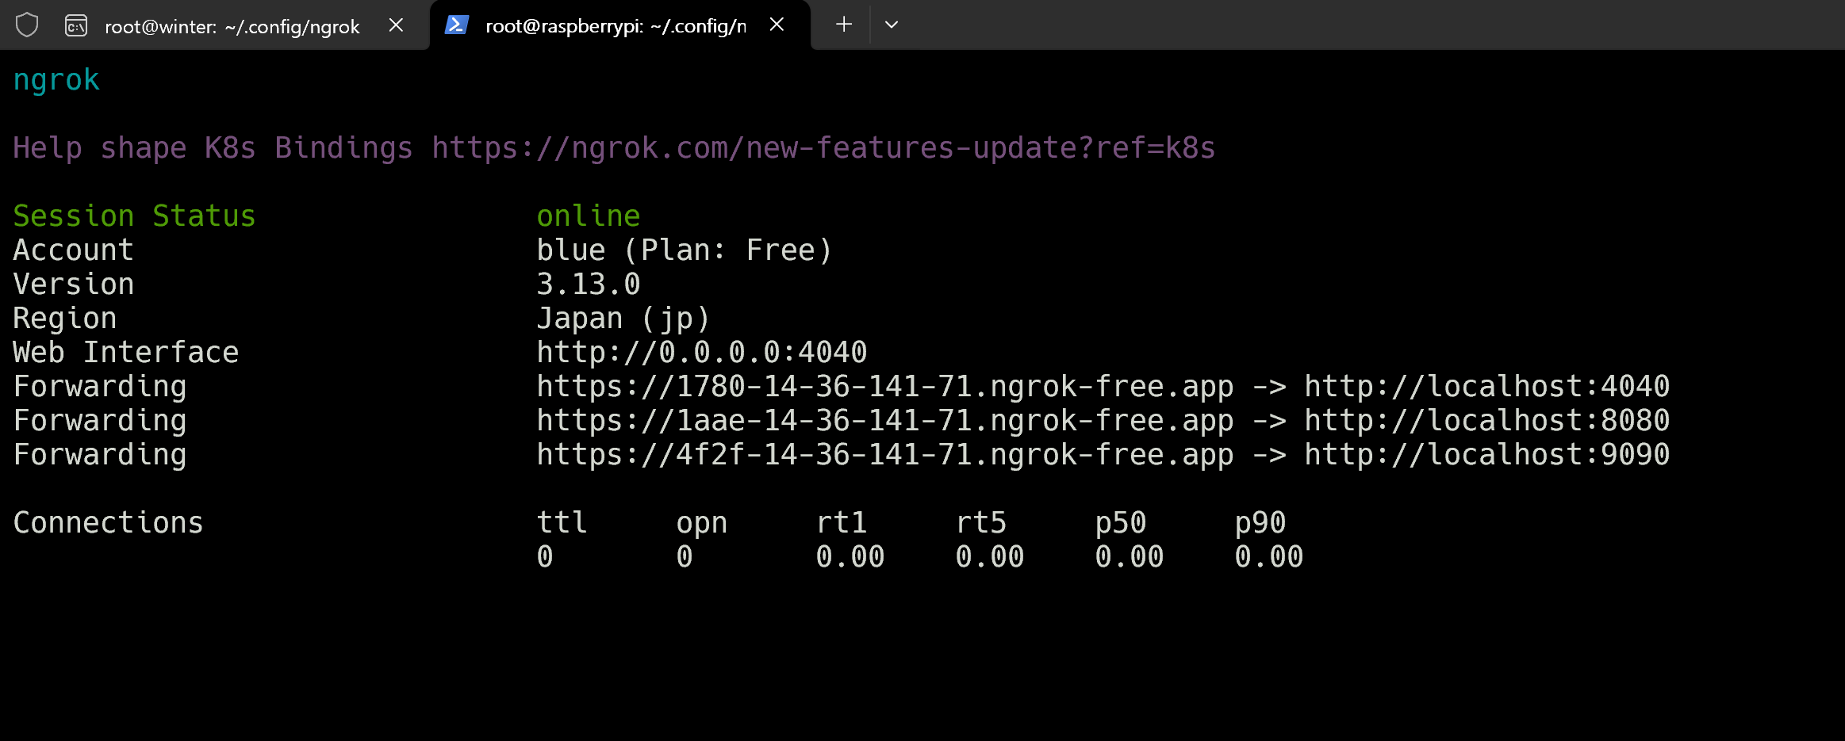Click the Forwarding label for localhost:9090 row
1845x741 pixels.
[x=100, y=454]
